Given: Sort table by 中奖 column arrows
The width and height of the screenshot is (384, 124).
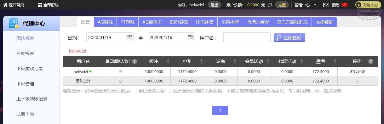Looking at the screenshot, I should pos(201,61).
